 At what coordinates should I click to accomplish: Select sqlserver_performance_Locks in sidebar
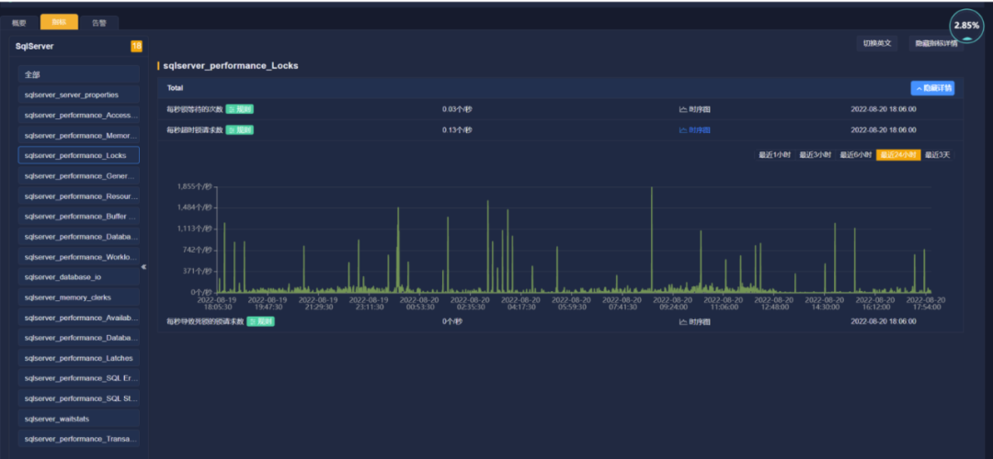[x=78, y=155]
